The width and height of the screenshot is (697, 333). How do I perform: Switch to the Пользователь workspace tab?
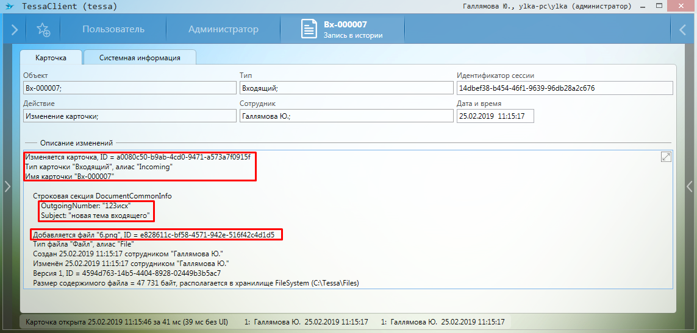click(113, 29)
